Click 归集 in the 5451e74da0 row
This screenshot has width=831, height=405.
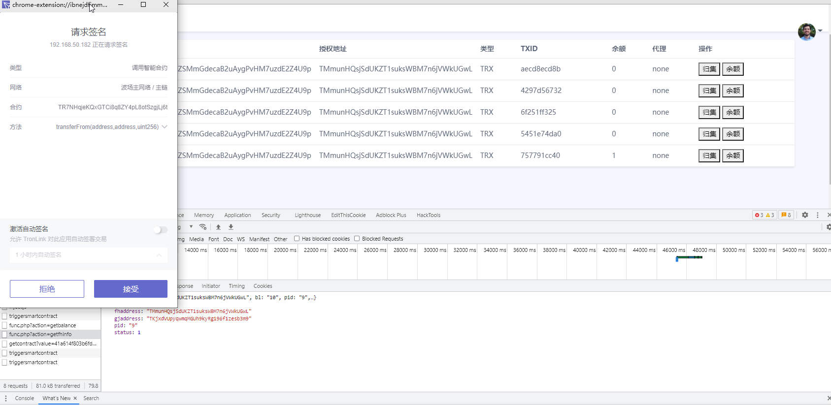(709, 134)
